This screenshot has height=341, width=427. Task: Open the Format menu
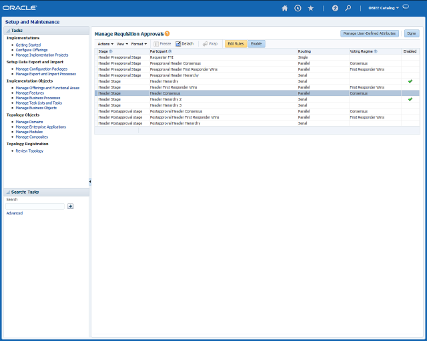tap(139, 44)
